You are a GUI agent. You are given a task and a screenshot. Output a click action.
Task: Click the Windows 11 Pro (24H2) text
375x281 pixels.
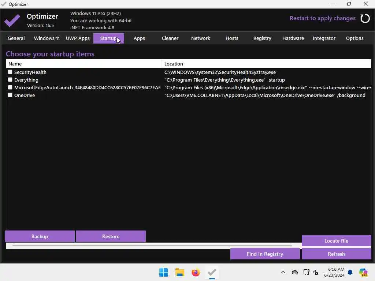[96, 14]
